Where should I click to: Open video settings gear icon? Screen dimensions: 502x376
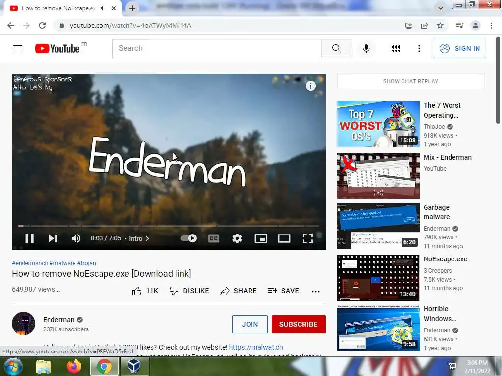pos(237,238)
